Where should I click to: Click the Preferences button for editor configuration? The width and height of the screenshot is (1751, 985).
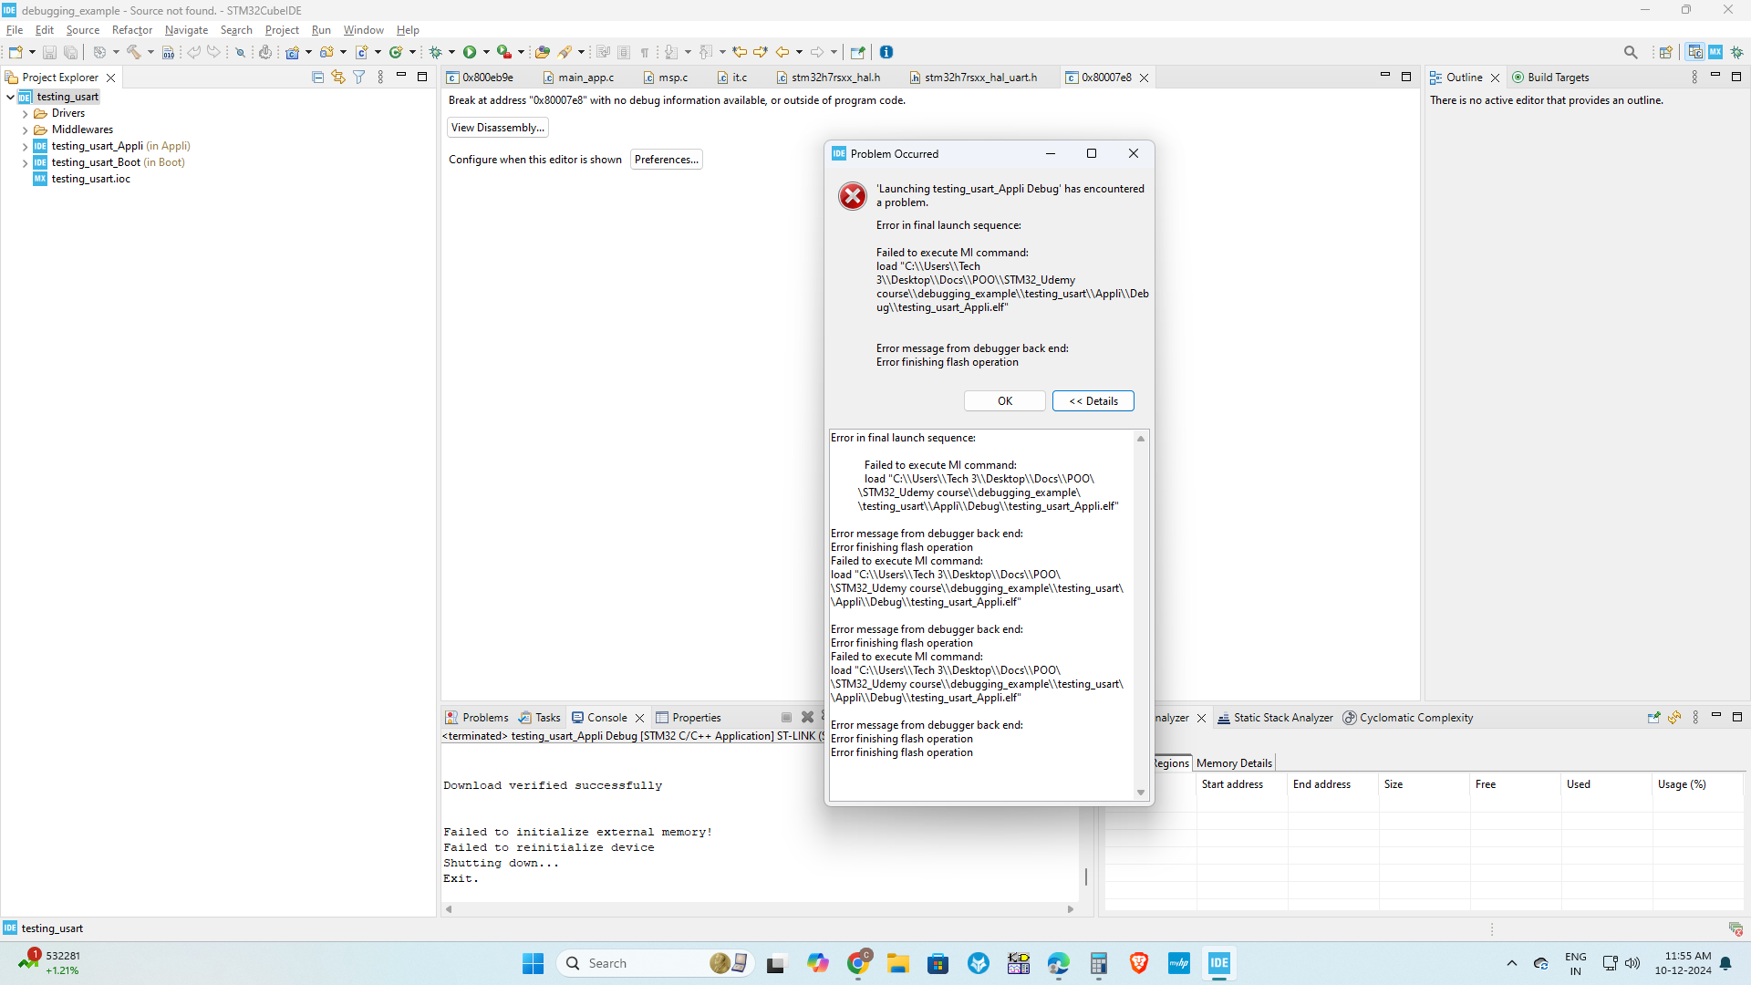pyautogui.click(x=666, y=159)
